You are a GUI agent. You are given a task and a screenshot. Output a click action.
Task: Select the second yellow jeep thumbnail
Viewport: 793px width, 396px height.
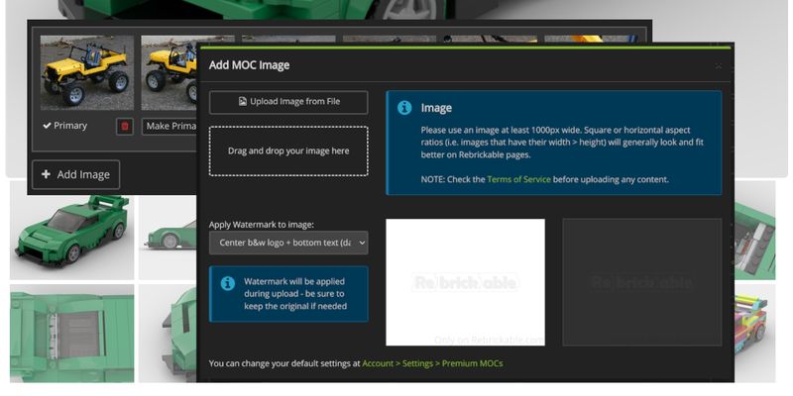click(170, 72)
